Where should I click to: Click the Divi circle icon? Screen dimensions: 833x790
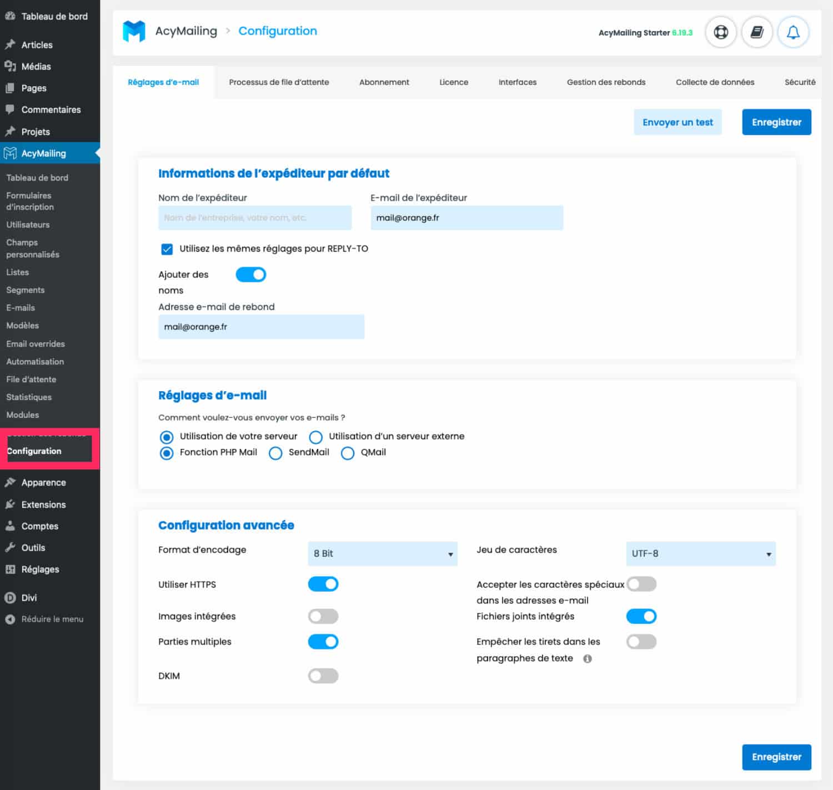point(10,598)
